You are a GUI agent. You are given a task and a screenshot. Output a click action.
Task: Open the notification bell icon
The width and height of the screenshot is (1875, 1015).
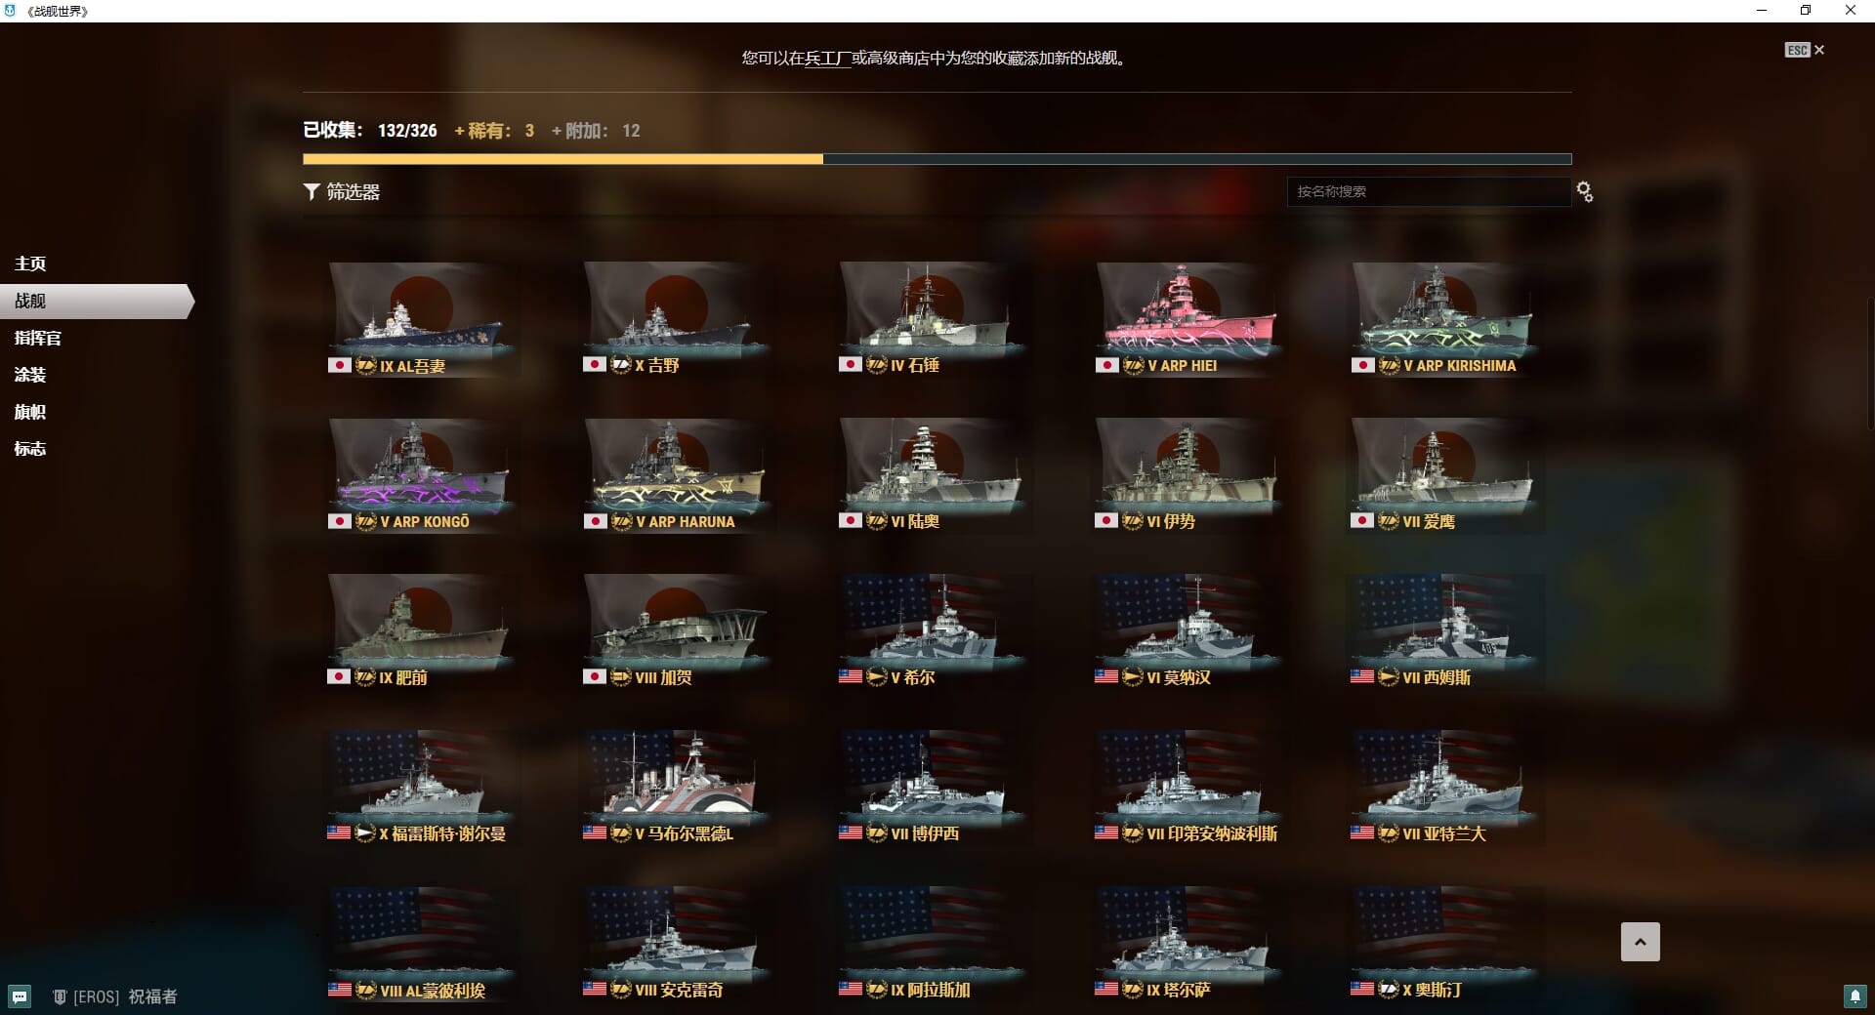pos(1854,996)
